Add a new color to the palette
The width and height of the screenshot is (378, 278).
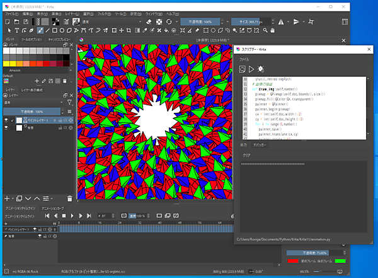pos(37,81)
